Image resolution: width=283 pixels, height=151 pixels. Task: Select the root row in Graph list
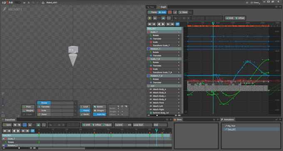pyautogui.click(x=164, y=86)
